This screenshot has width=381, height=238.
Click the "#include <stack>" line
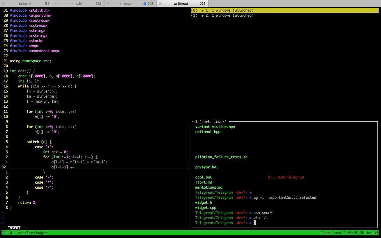point(26,41)
